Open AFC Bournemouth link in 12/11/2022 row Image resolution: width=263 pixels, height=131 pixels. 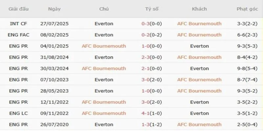tap(104, 102)
